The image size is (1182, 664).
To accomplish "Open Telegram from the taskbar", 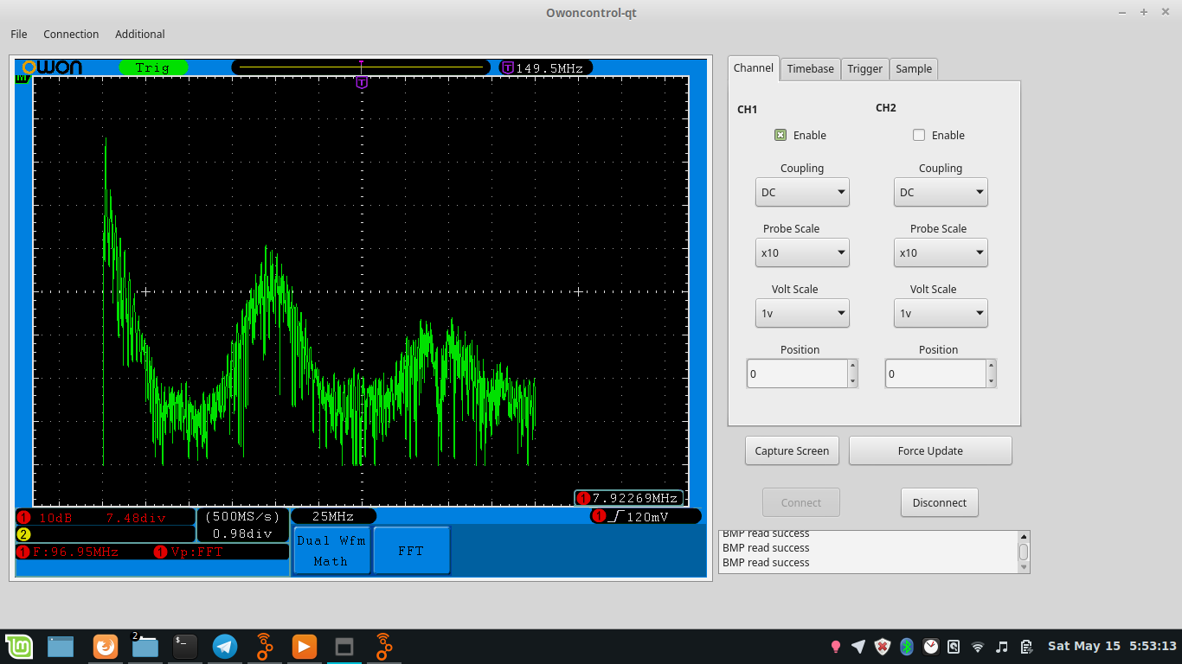I will 225,646.
